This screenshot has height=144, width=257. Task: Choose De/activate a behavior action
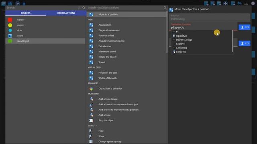[x=126, y=88]
